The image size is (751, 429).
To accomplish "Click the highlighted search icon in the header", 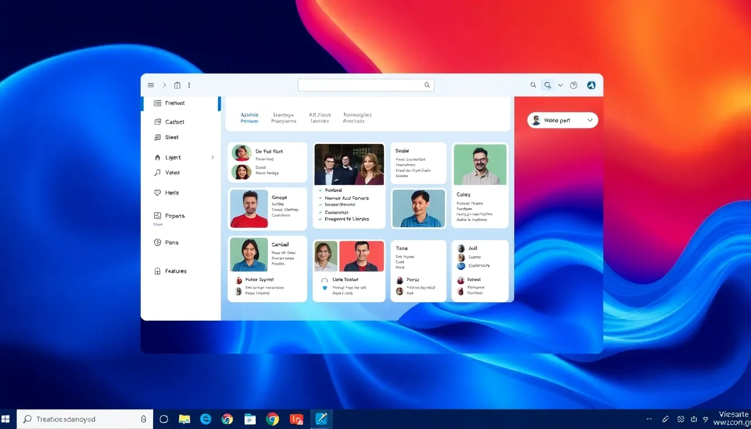I will tap(548, 85).
